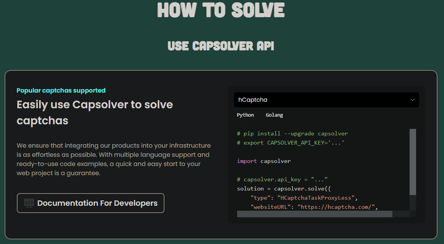Click the export CAPSOLVER_API_KEY comment line

(x=291, y=143)
